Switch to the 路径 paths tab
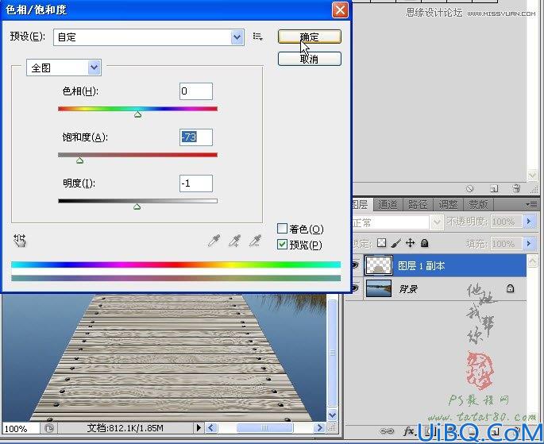 (418, 205)
